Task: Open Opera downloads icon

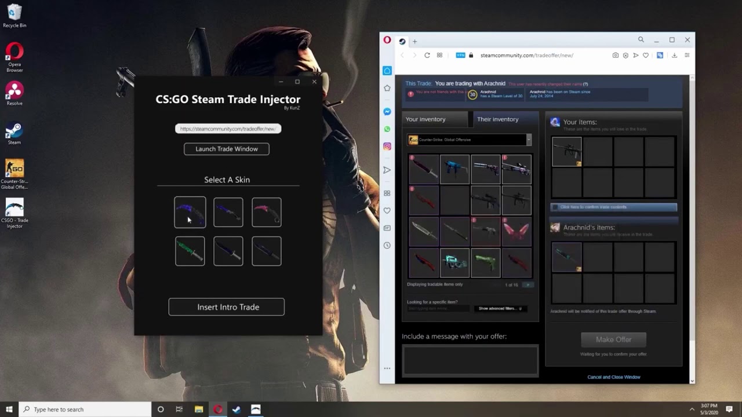Action: [x=674, y=55]
